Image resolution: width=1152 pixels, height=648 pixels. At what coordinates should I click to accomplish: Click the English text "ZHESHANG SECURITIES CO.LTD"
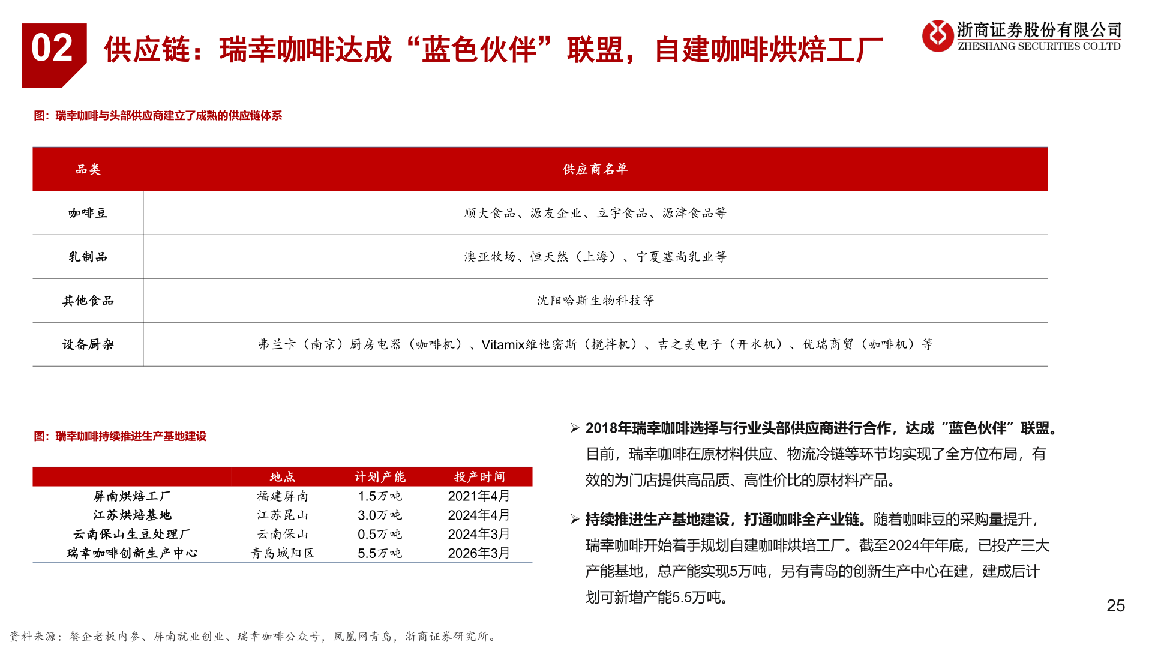1039,46
